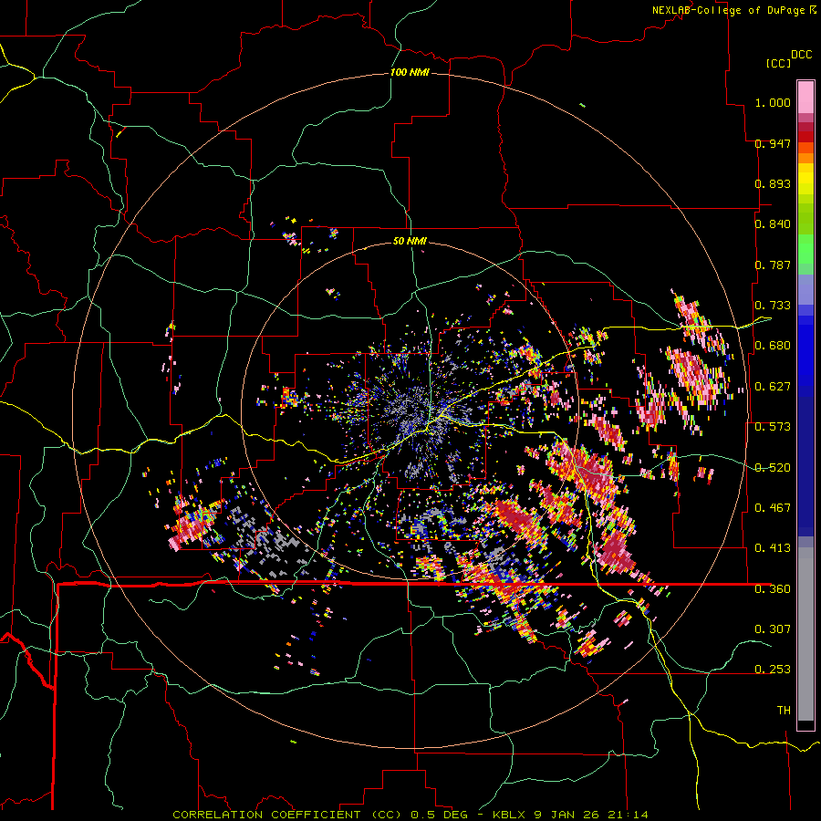Click the KBLX station identifier in caption
The width and height of the screenshot is (821, 821).
510,815
